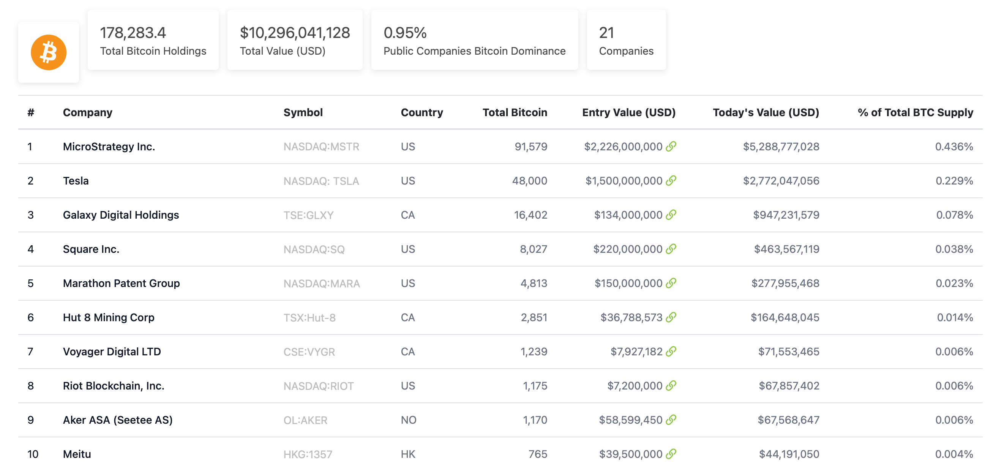Click symbol NASDAQ:SQ
This screenshot has width=1004, height=470.
(314, 249)
